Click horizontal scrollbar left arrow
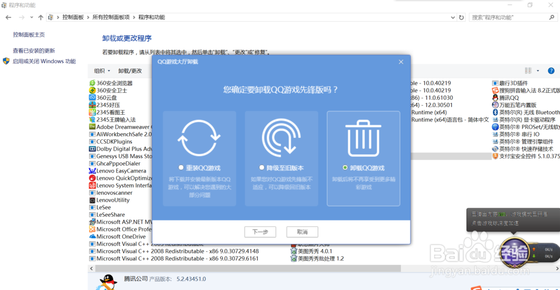Image resolution: width=560 pixels, height=290 pixels. pyautogui.click(x=91, y=268)
